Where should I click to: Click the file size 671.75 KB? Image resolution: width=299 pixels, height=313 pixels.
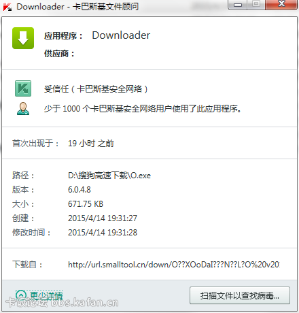86,204
